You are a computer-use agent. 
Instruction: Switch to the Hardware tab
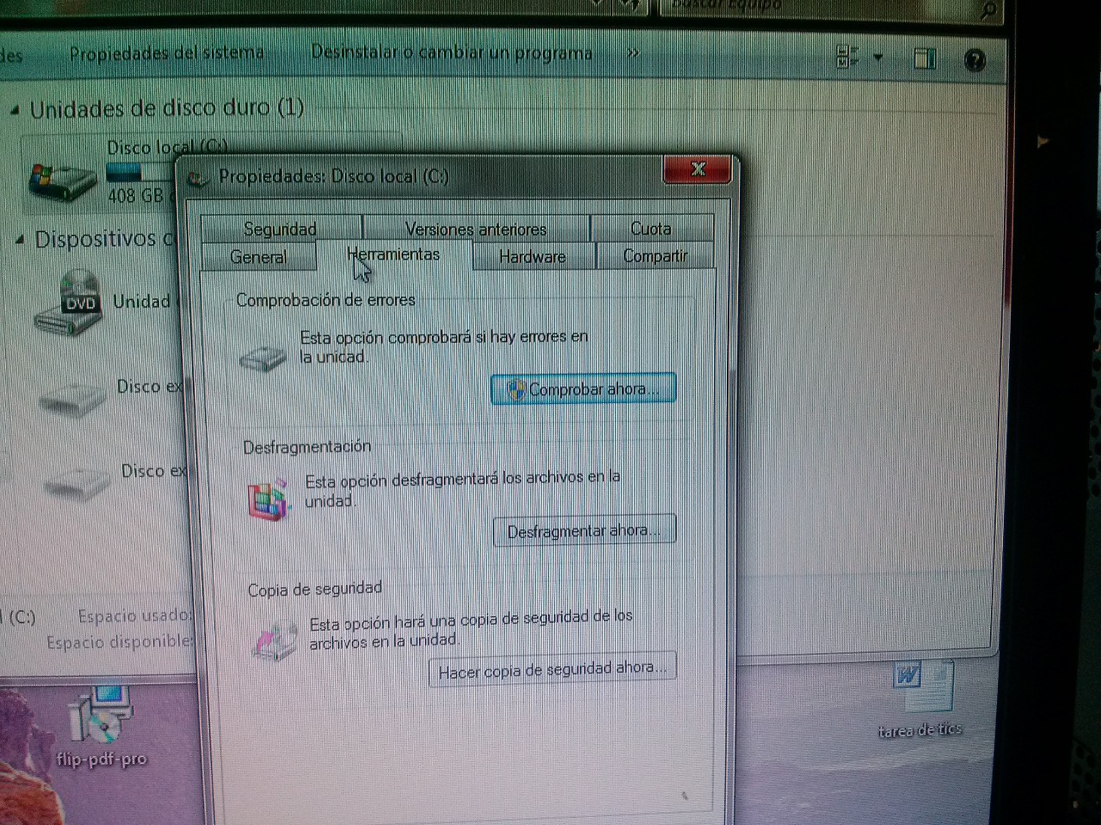tap(532, 256)
